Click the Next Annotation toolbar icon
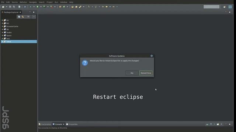This screenshot has height=132, width=236. click(x=89, y=7)
